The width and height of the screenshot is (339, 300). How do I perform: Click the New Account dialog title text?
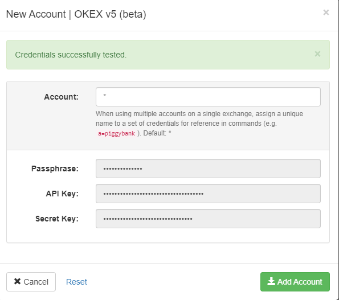(76, 14)
